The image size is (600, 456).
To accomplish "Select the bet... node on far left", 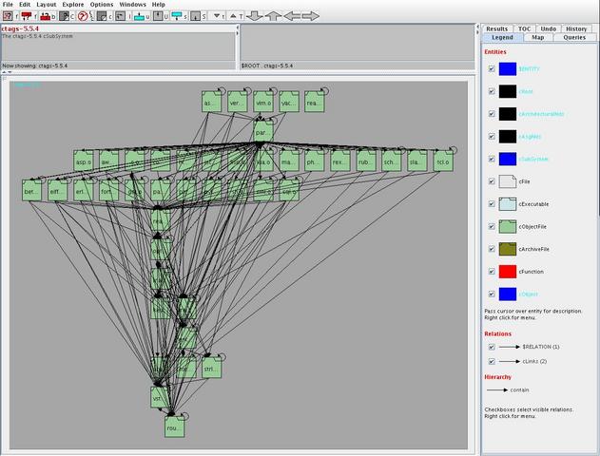I will pyautogui.click(x=31, y=190).
